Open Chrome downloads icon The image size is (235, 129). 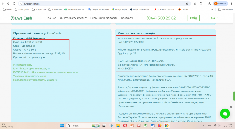click(x=209, y=4)
